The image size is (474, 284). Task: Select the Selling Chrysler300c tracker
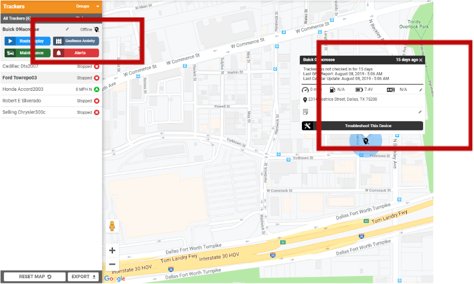[51, 112]
